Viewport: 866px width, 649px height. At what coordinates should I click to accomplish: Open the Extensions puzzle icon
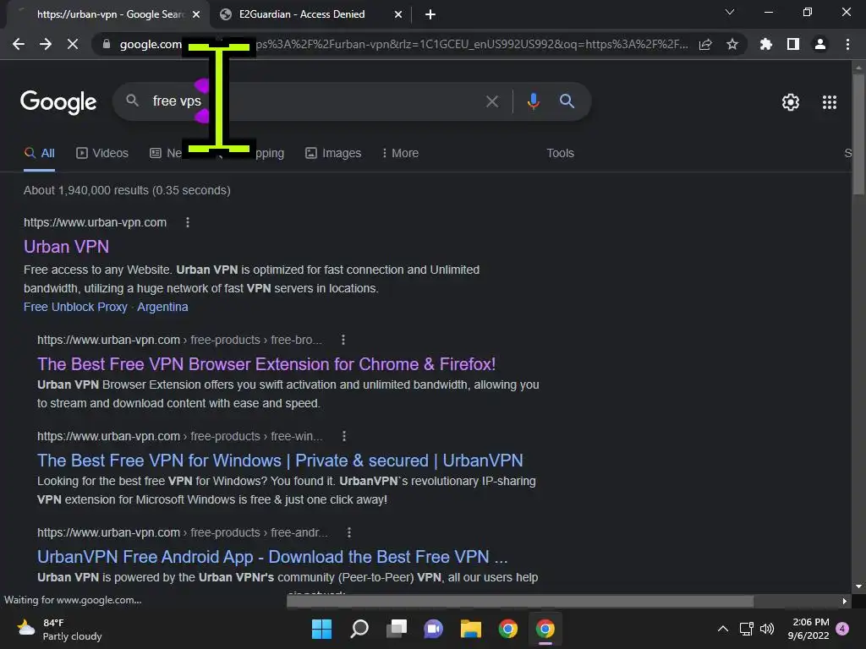765,44
